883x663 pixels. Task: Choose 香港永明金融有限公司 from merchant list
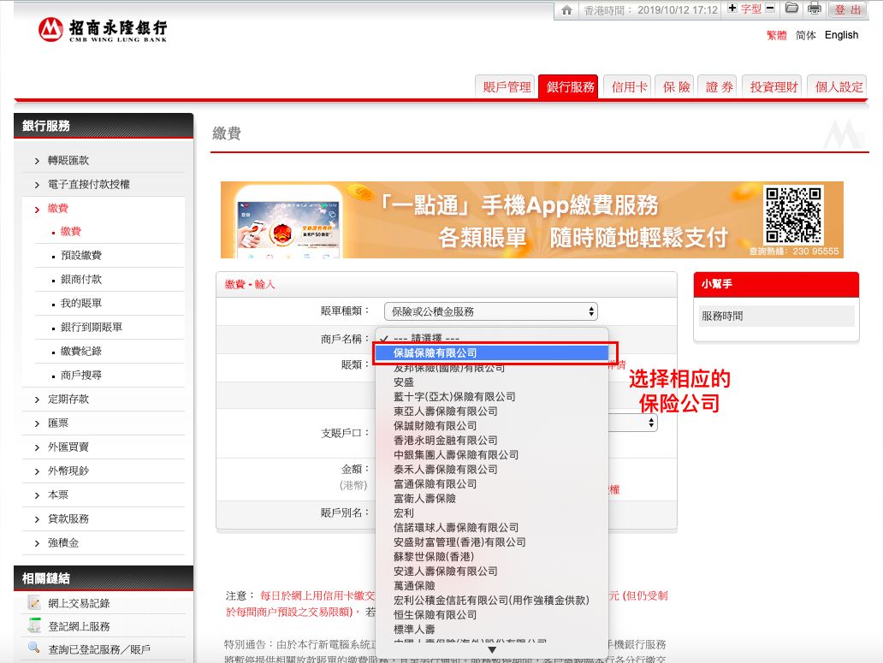tap(492, 441)
